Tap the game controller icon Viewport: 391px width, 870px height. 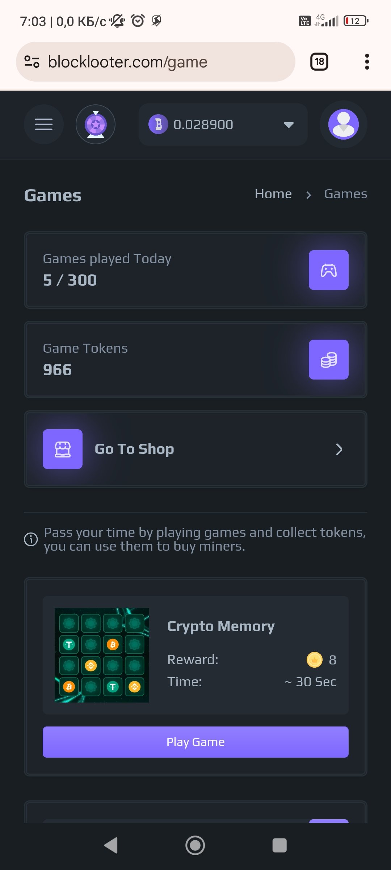[329, 270]
